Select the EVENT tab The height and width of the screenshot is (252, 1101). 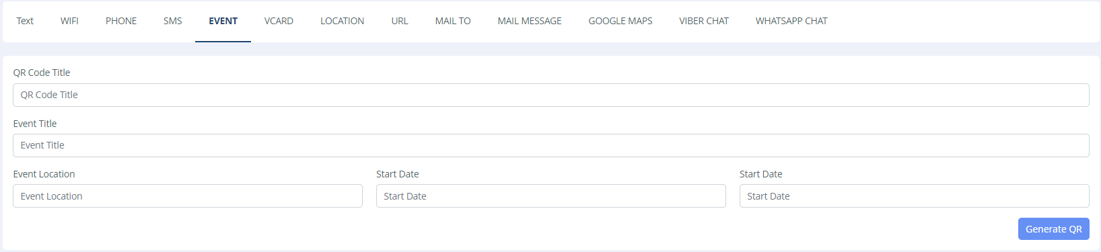coord(223,21)
